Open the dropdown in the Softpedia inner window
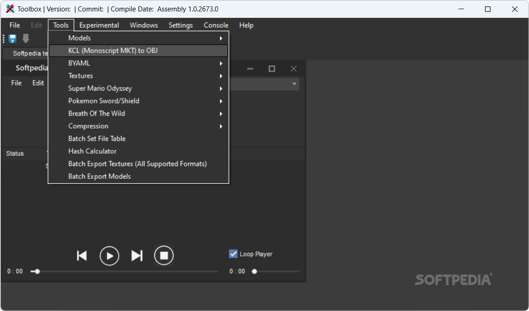Image resolution: width=529 pixels, height=311 pixels. [x=294, y=84]
